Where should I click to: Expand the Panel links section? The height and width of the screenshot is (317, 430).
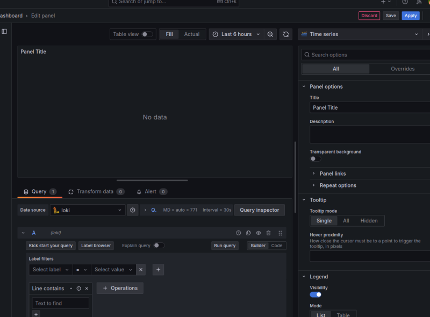click(x=333, y=174)
